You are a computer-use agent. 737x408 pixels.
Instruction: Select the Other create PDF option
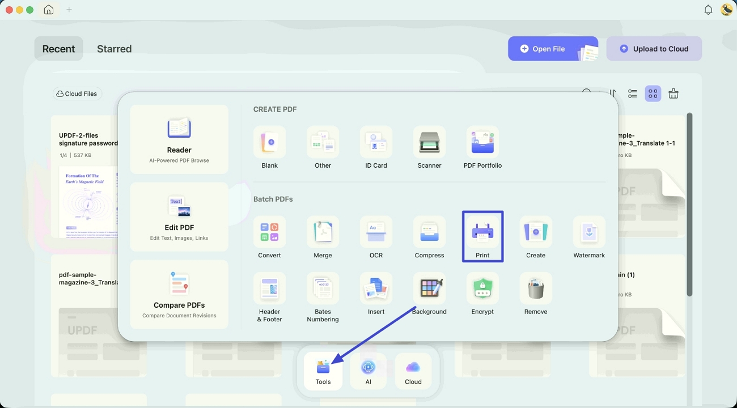click(323, 147)
